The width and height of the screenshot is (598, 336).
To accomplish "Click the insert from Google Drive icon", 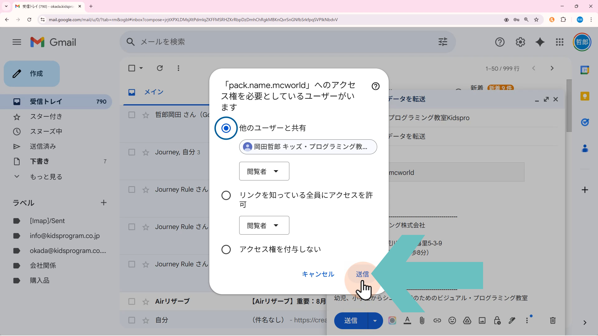I will pyautogui.click(x=467, y=320).
